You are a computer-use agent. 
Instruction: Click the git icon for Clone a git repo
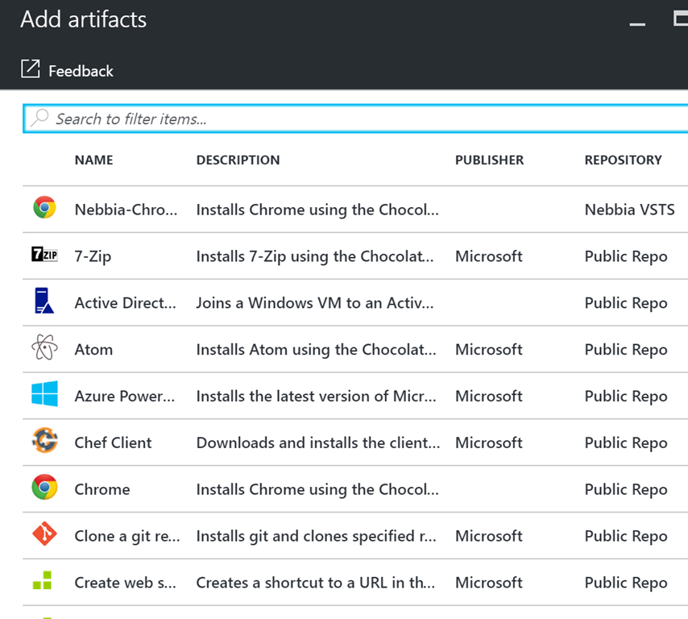click(x=44, y=534)
